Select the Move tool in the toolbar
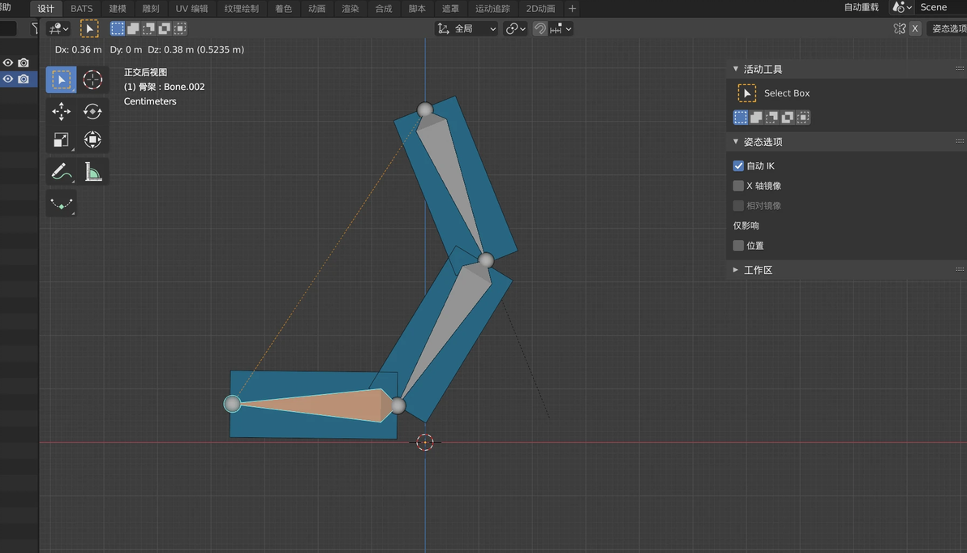The width and height of the screenshot is (967, 553). pos(61,112)
